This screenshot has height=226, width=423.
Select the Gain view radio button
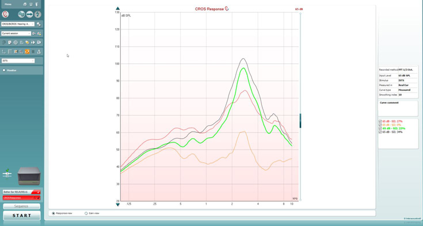coord(86,213)
